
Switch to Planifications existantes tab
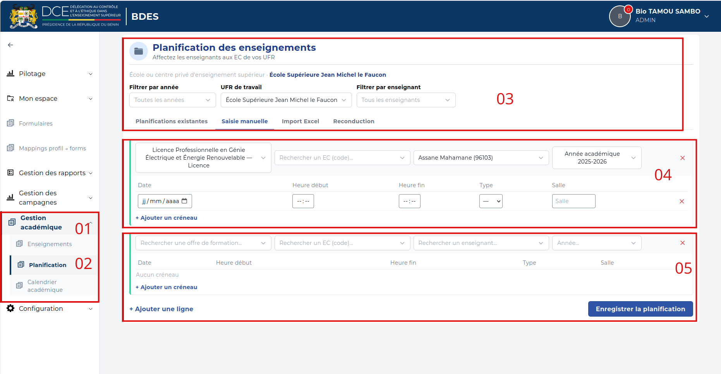(172, 121)
